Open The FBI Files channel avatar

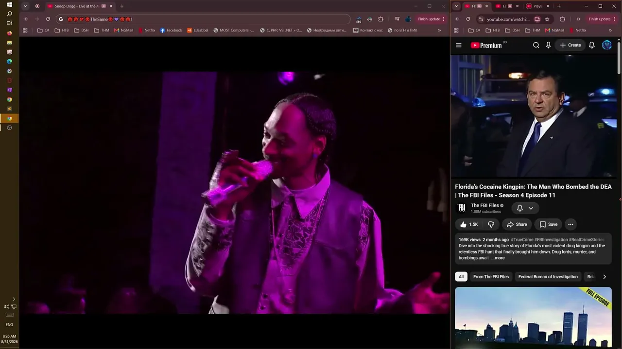462,208
